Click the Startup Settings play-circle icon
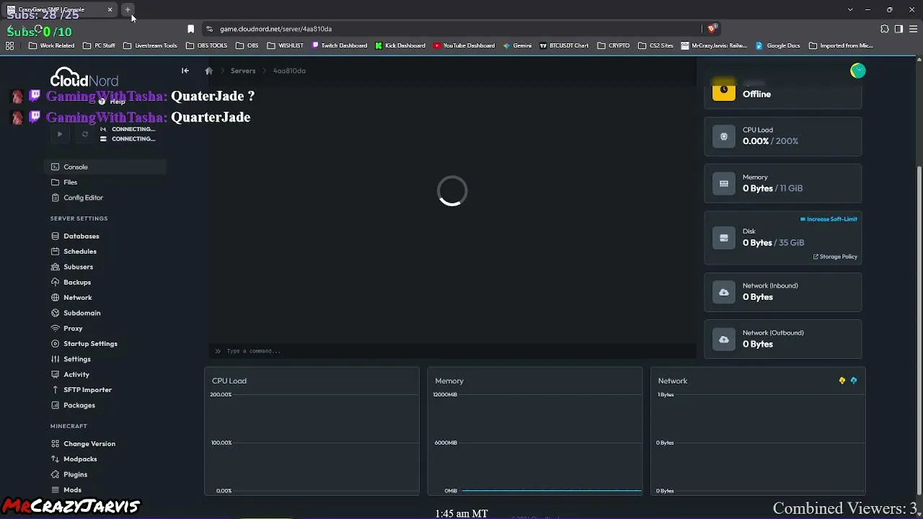The width and height of the screenshot is (923, 519). tap(56, 344)
